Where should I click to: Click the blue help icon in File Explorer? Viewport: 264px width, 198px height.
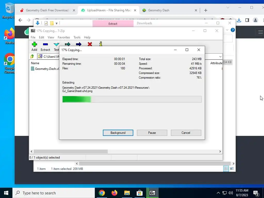point(233,30)
